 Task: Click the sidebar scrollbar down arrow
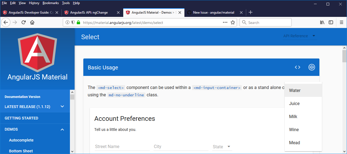tap(72, 151)
